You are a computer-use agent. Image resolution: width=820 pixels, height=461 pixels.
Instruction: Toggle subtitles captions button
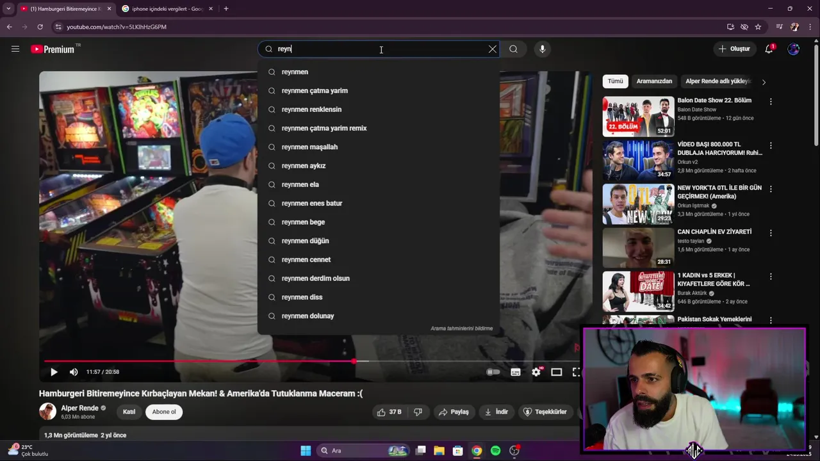point(515,372)
